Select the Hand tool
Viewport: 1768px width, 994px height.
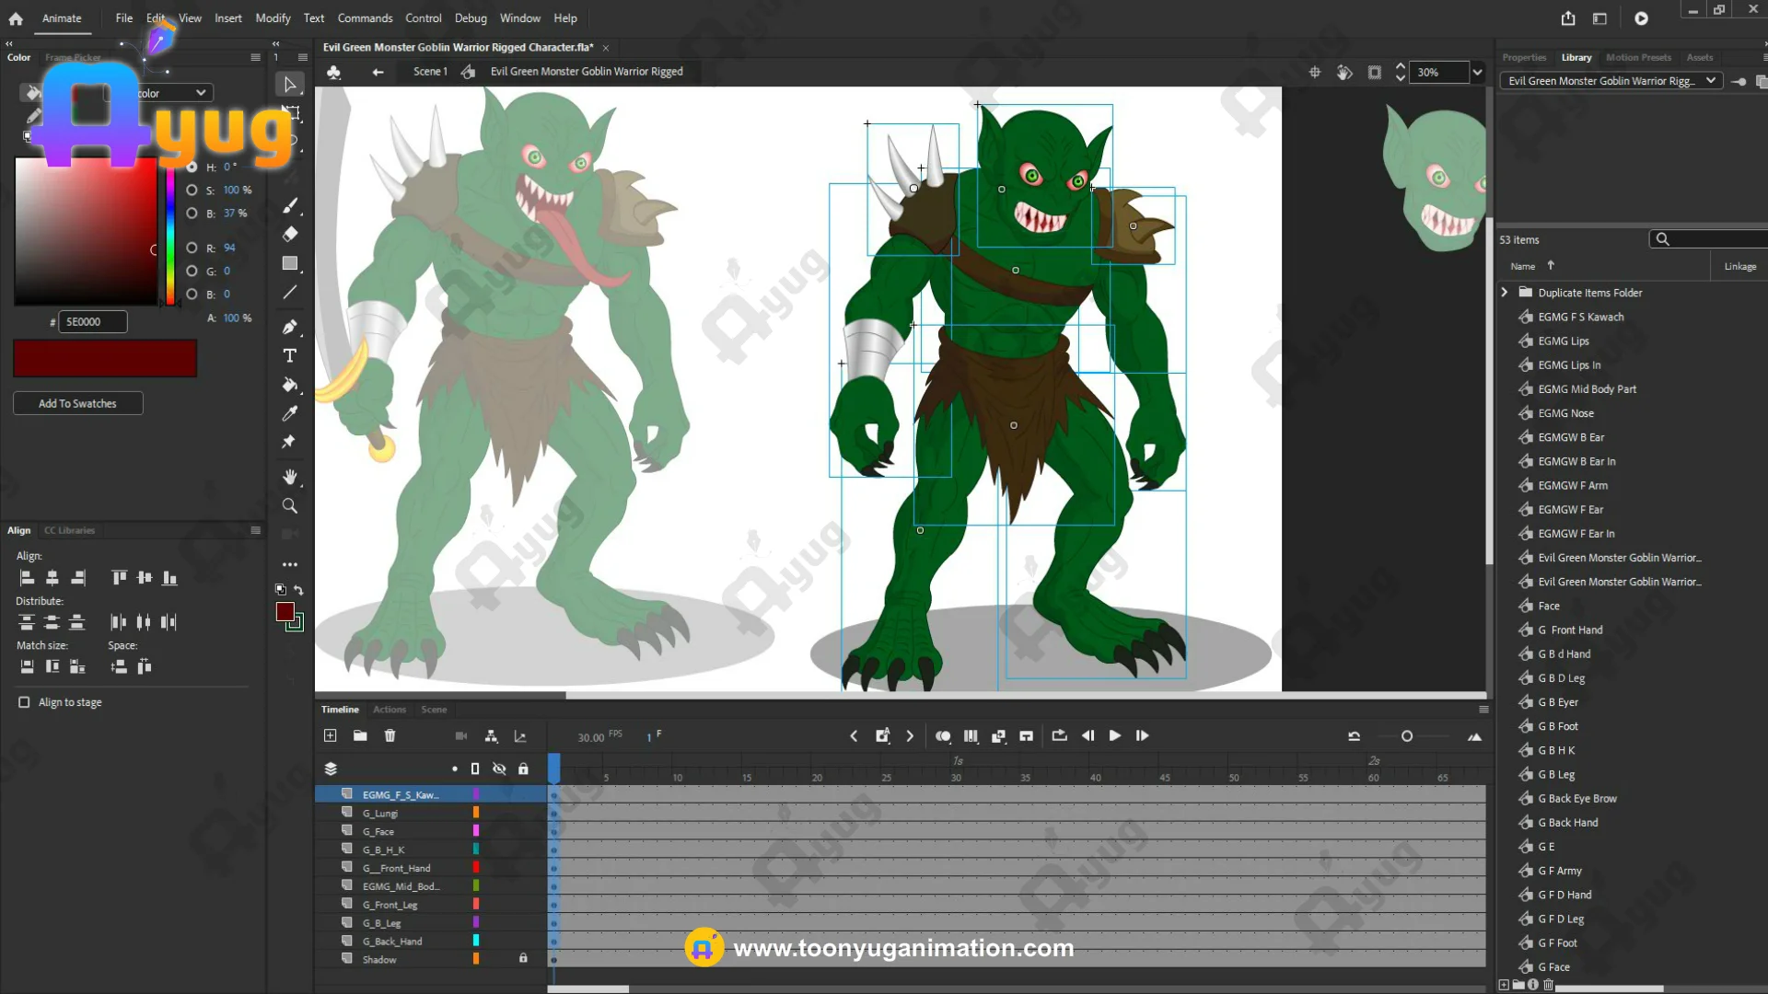coord(290,477)
